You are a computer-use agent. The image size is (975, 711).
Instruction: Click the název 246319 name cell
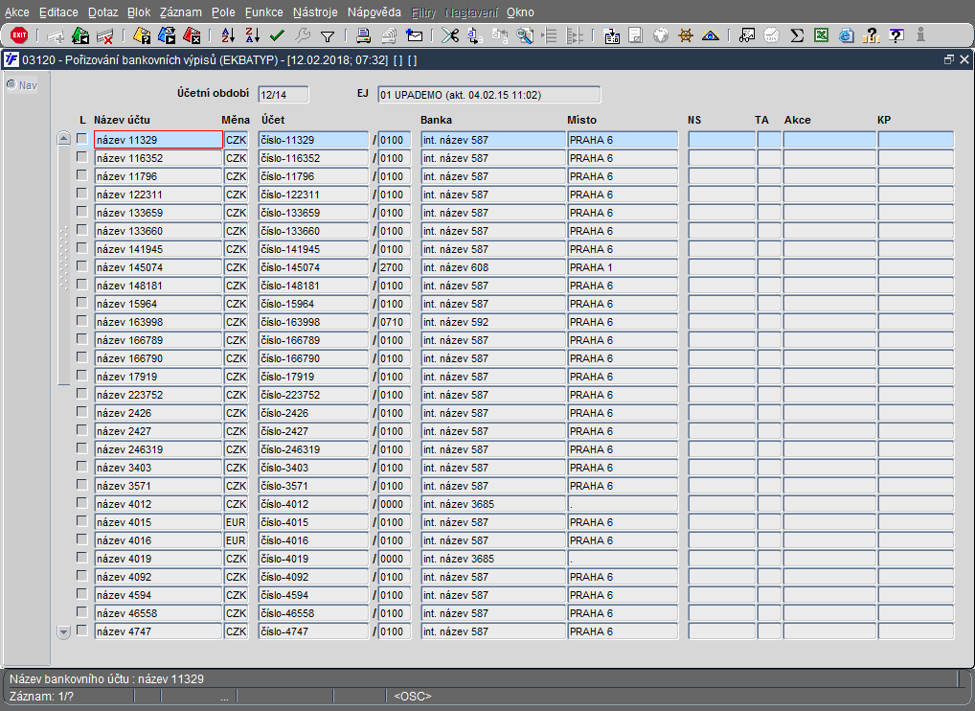click(x=159, y=449)
